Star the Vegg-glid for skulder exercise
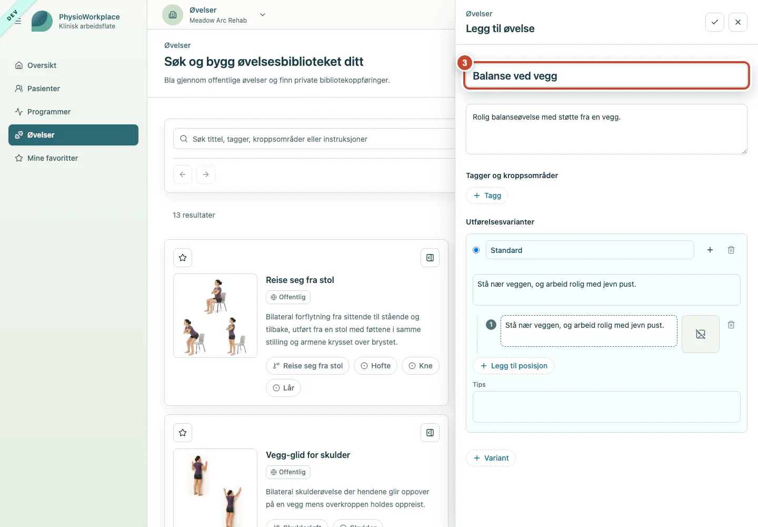The height and width of the screenshot is (527, 758). click(183, 433)
